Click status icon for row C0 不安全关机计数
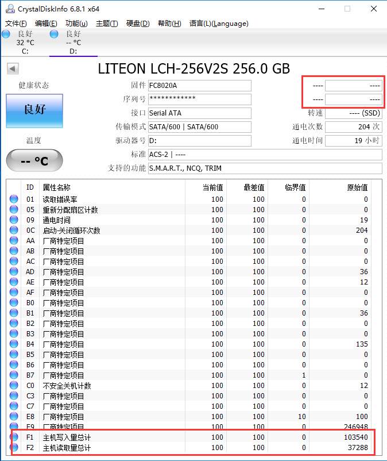Screen dimensions: 387x461 click(14, 385)
